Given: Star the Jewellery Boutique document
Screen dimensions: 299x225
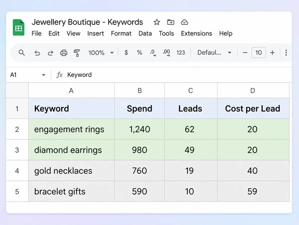Looking at the screenshot, I should pos(157,22).
